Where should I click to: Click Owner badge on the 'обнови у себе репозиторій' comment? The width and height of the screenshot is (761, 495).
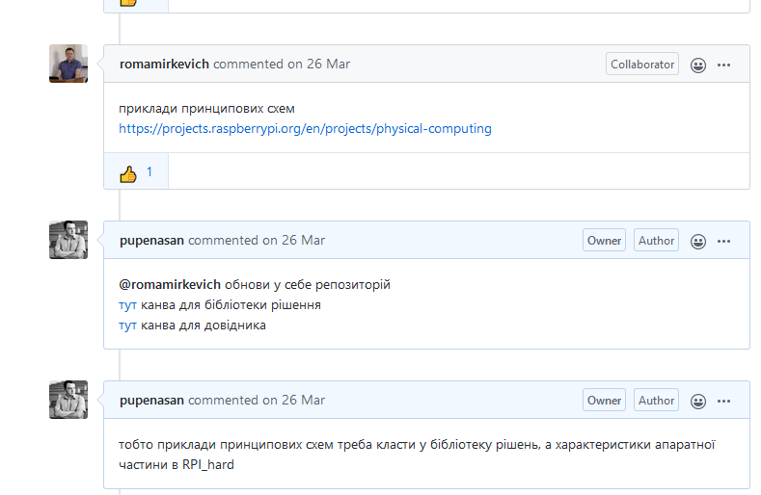pyautogui.click(x=604, y=241)
